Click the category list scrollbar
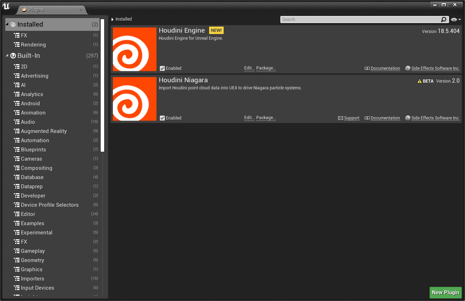This screenshot has width=465, height=301. pyautogui.click(x=102, y=85)
